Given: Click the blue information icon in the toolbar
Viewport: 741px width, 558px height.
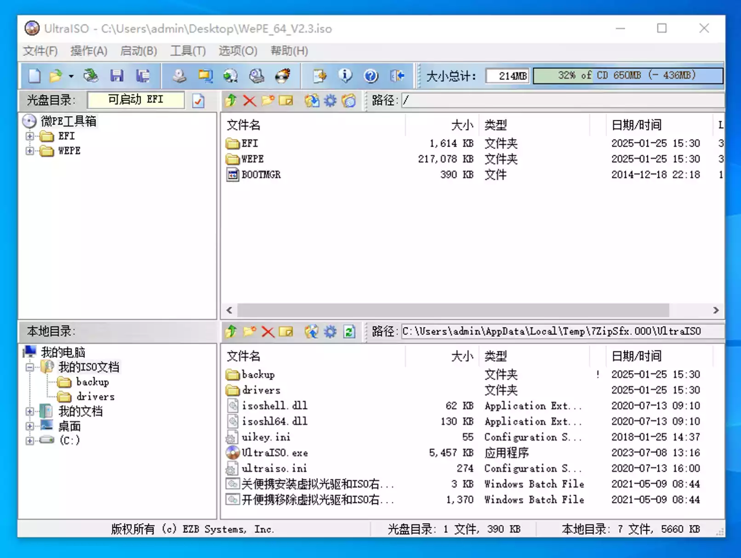Looking at the screenshot, I should (345, 76).
